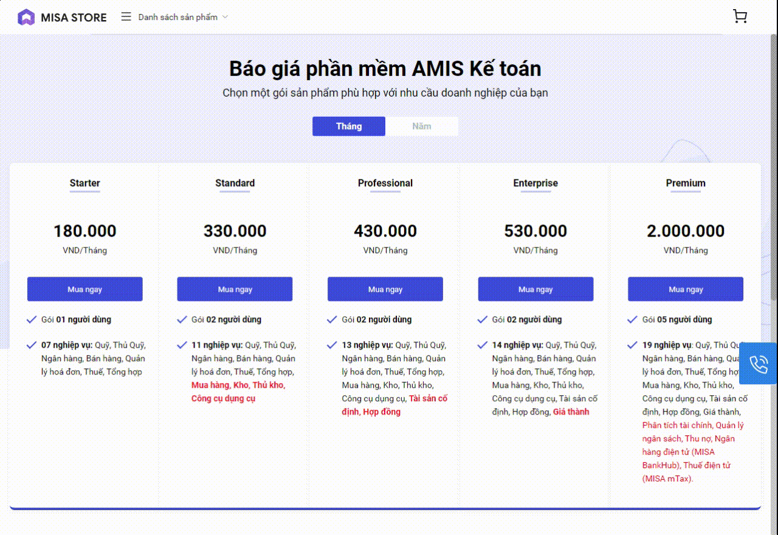Viewport: 778px width, 535px height.
Task: Select the Enterprise plan title
Action: click(x=535, y=183)
